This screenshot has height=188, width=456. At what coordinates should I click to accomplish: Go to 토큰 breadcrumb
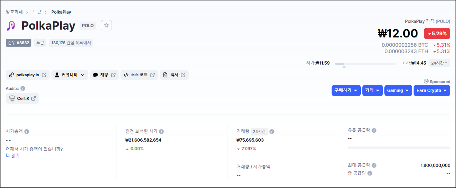(37, 12)
